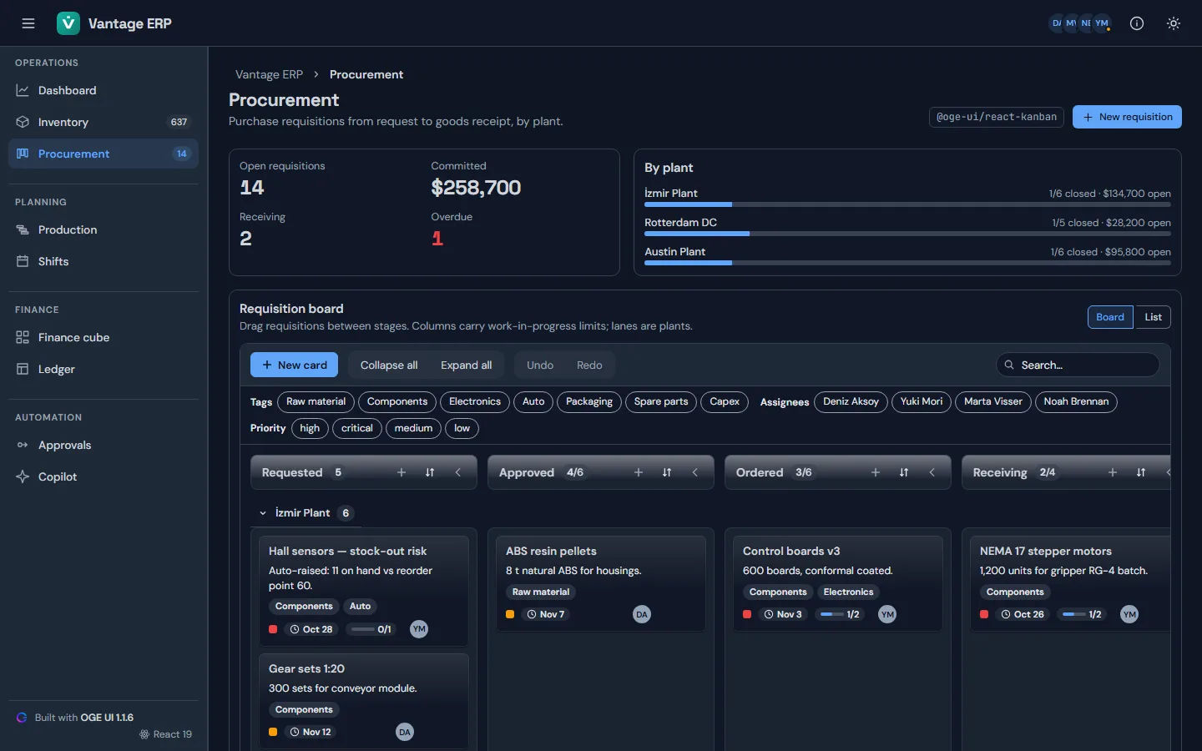Go to Finance cube page
The width and height of the screenshot is (1202, 751).
coord(104,337)
